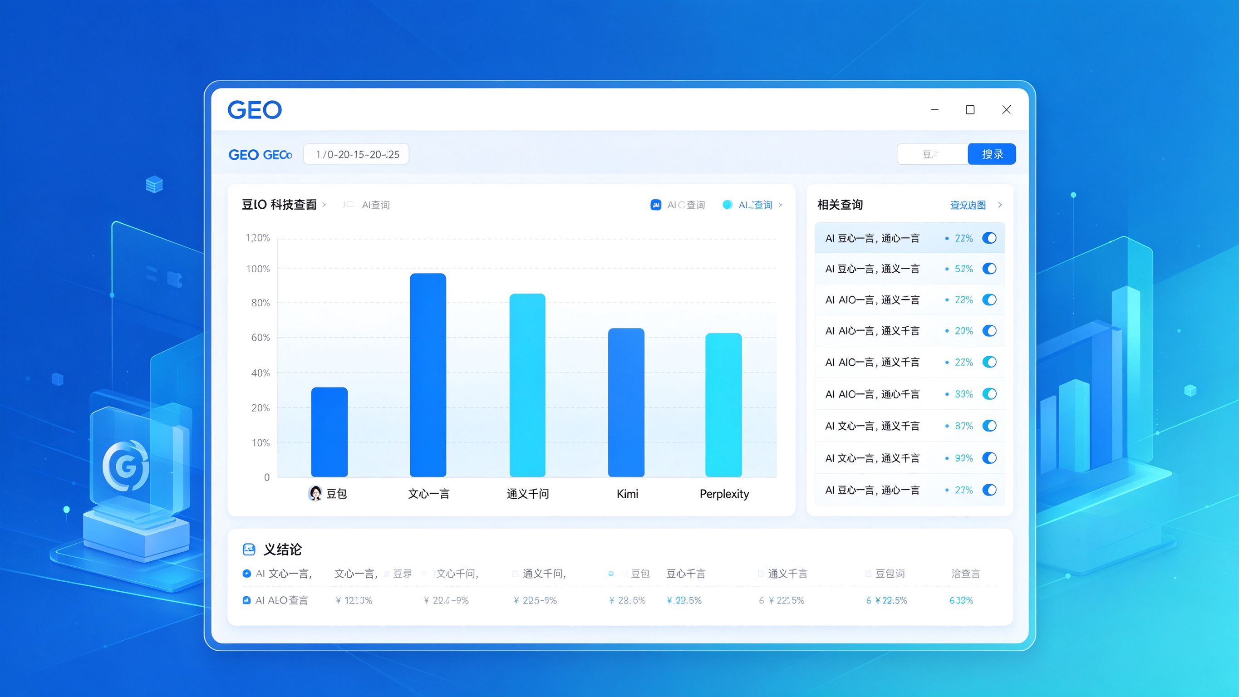Click the 豆包 bar in chart
The height and width of the screenshot is (697, 1239).
pyautogui.click(x=329, y=432)
